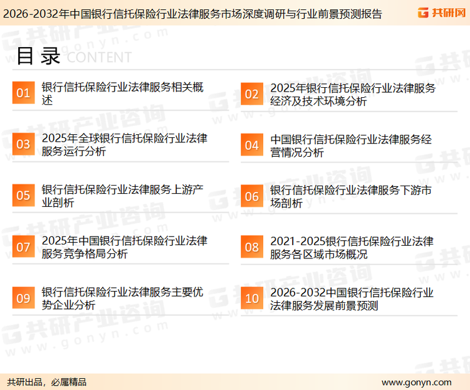Open chapter 中国银行信托保险行业法律服务经营情况分析

(x=351, y=146)
